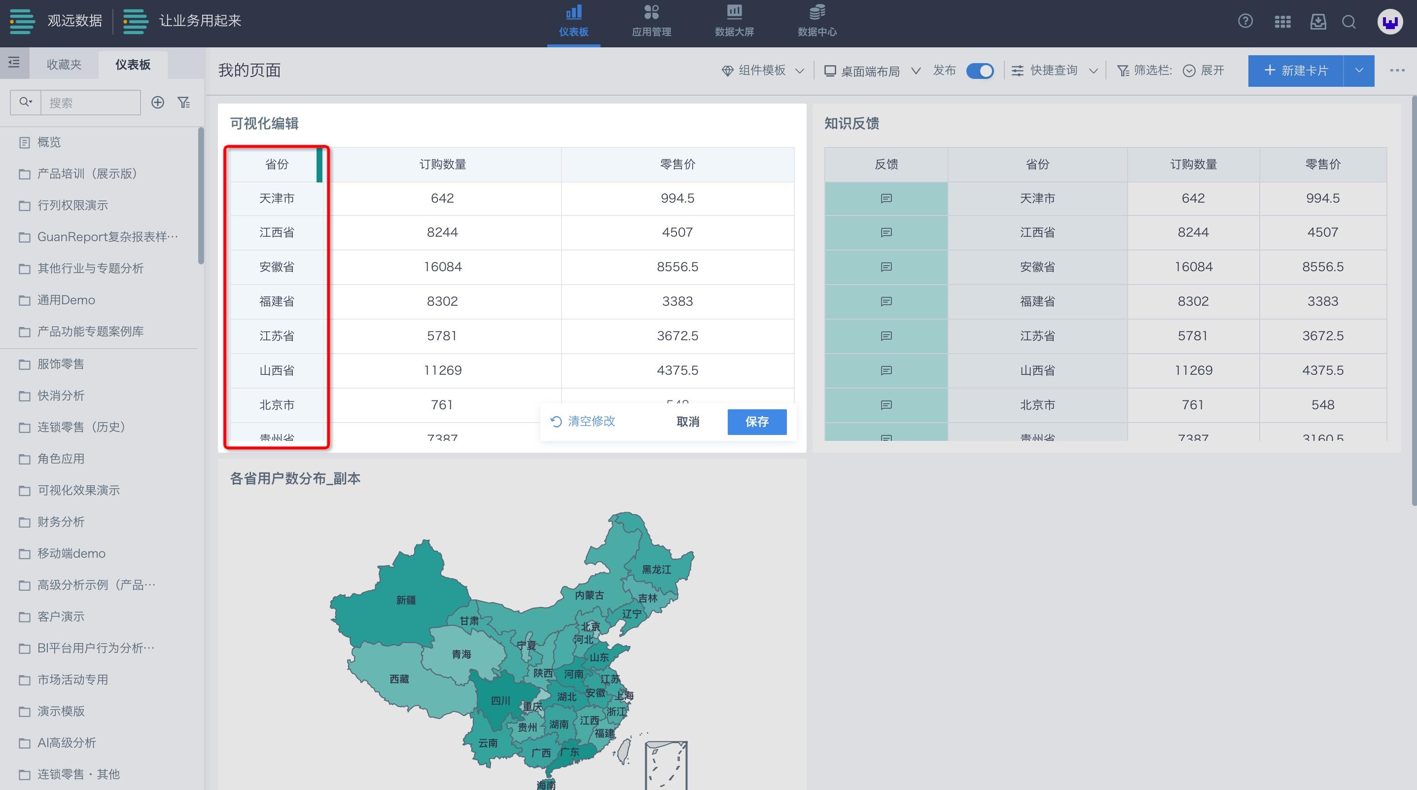Click the feedback icon for 江西省 row

[x=886, y=232]
